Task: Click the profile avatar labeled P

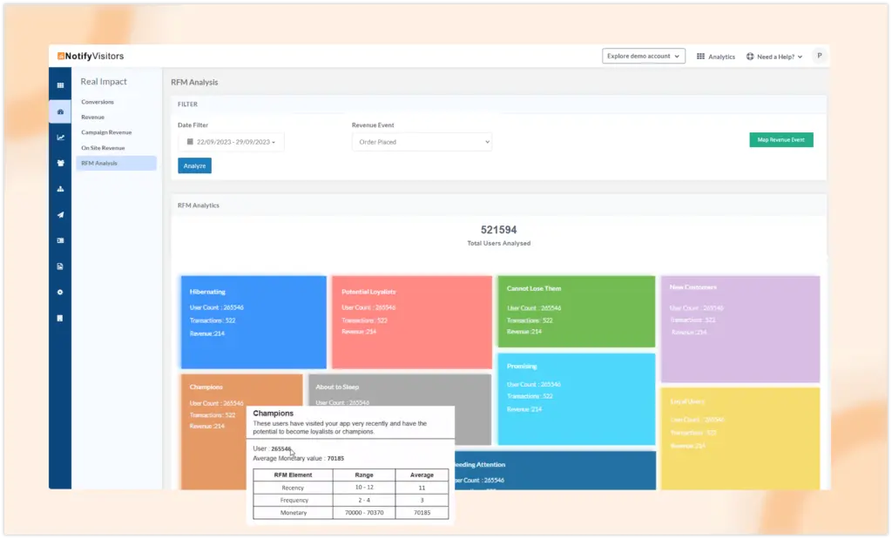Action: pos(819,56)
